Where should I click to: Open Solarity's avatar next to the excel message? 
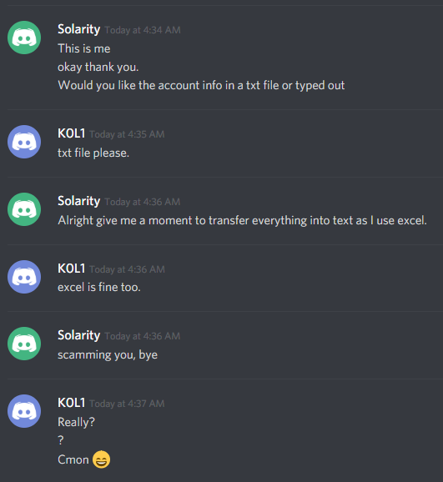(24, 209)
